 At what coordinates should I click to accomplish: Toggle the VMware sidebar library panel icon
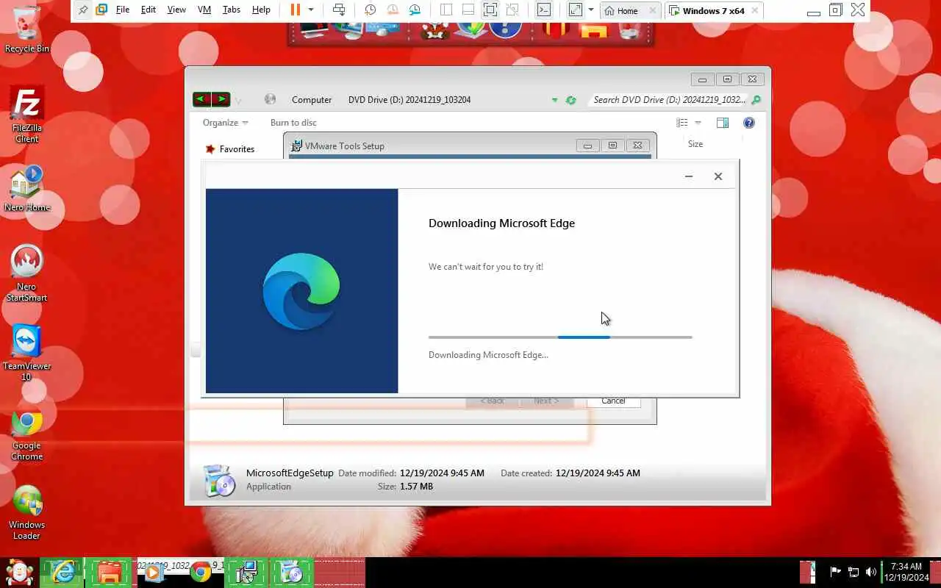click(446, 10)
